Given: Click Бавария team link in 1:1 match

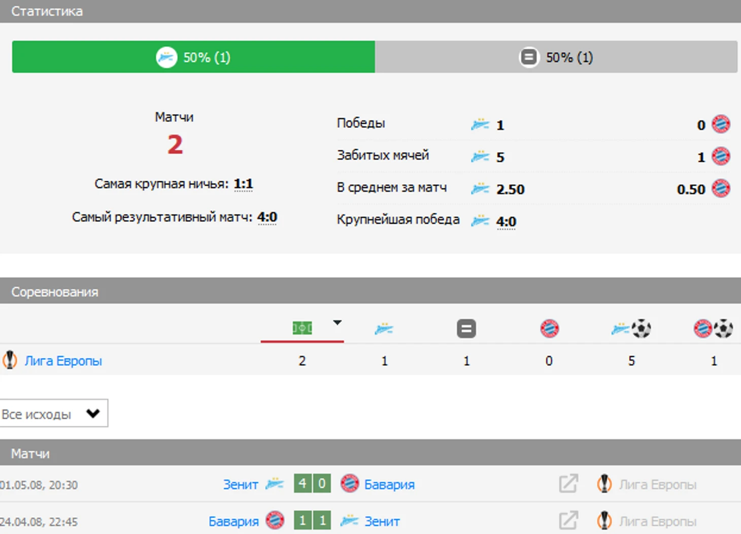Looking at the screenshot, I should click(x=233, y=521).
